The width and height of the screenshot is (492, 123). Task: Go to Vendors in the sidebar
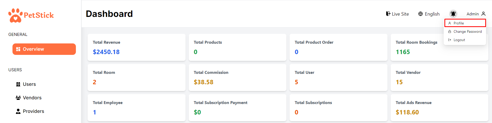(x=32, y=98)
